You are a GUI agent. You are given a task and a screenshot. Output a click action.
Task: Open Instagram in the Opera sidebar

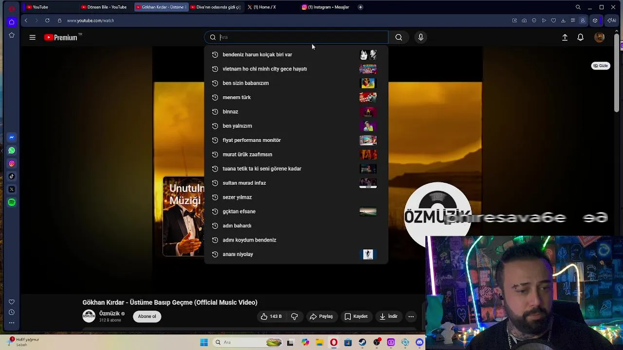[12, 163]
